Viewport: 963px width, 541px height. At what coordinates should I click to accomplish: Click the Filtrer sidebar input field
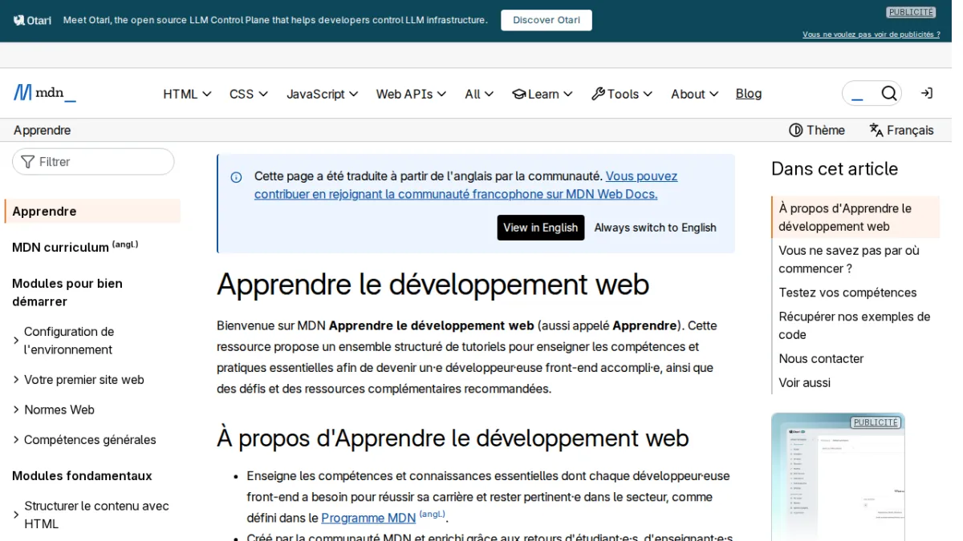(93, 162)
